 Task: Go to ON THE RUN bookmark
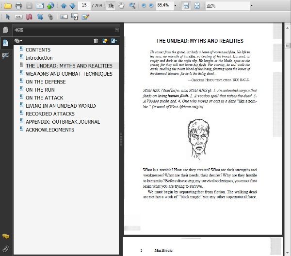pyautogui.click(x=40, y=90)
